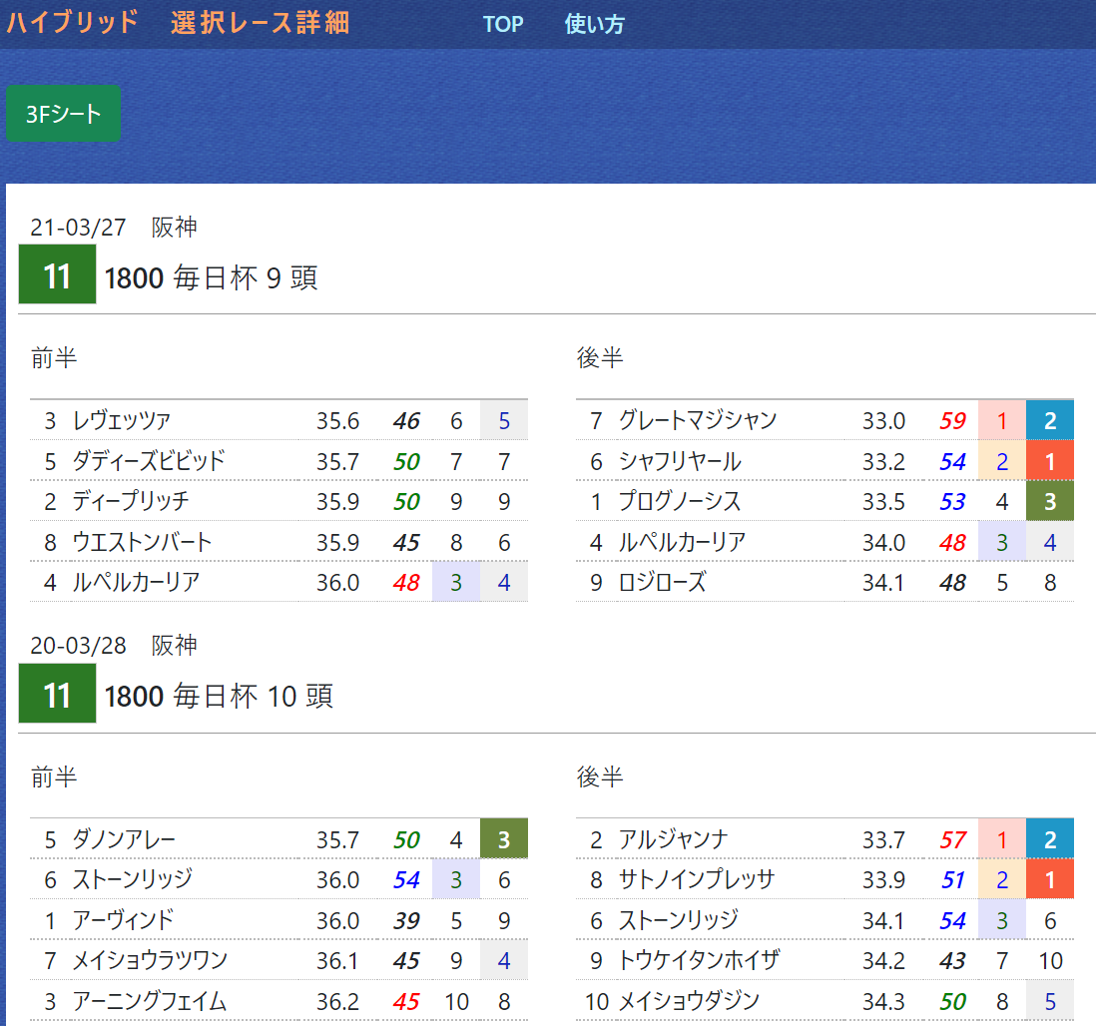Select the ディープリッチ horse name
The image size is (1096, 1026).
(131, 501)
